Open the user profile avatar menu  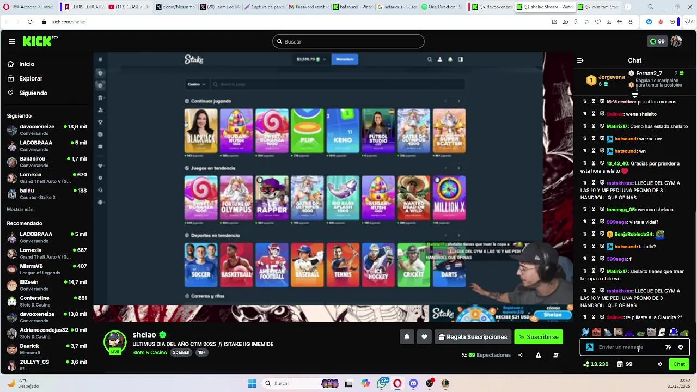676,41
